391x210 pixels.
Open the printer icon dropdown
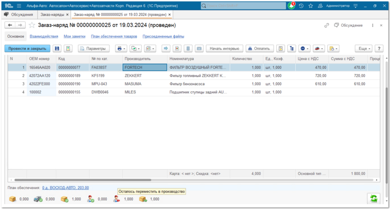point(121,48)
